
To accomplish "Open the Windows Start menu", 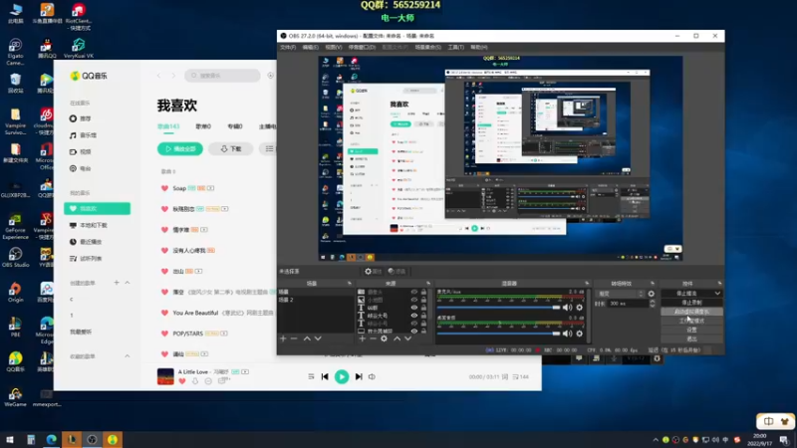I will (x=10, y=440).
